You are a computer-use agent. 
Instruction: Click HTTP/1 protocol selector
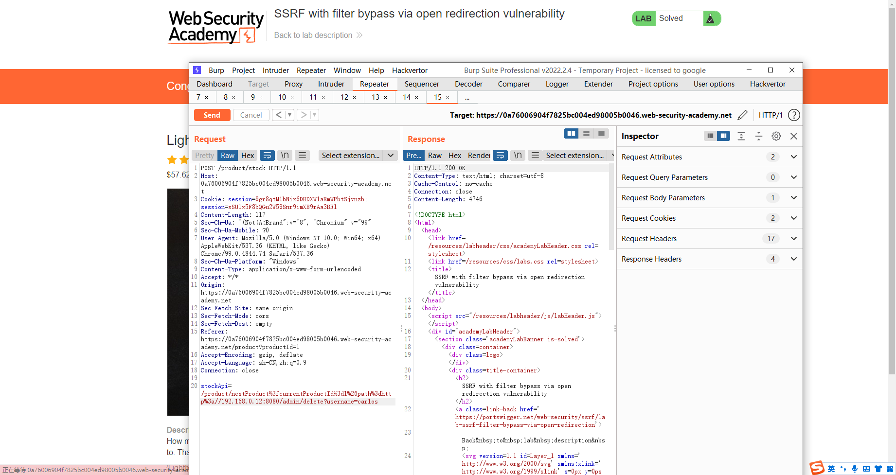click(x=771, y=115)
